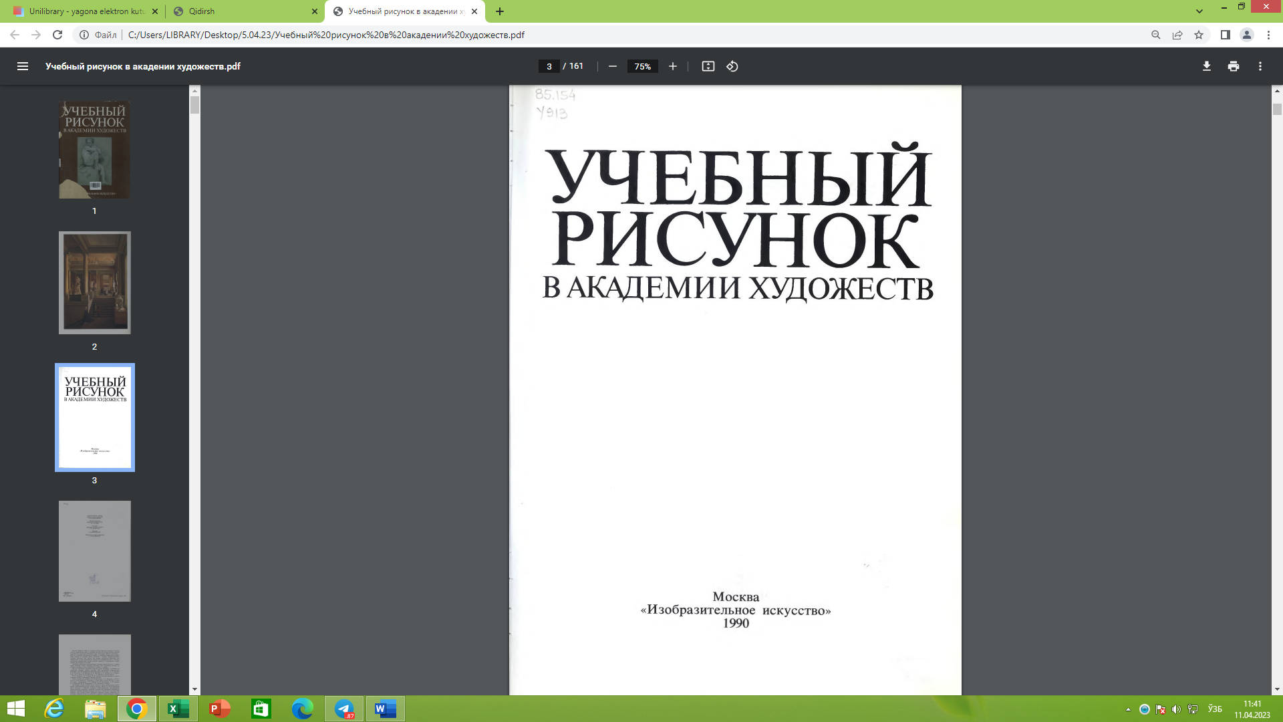
Task: Click the fit-to-page icon
Action: tap(708, 66)
